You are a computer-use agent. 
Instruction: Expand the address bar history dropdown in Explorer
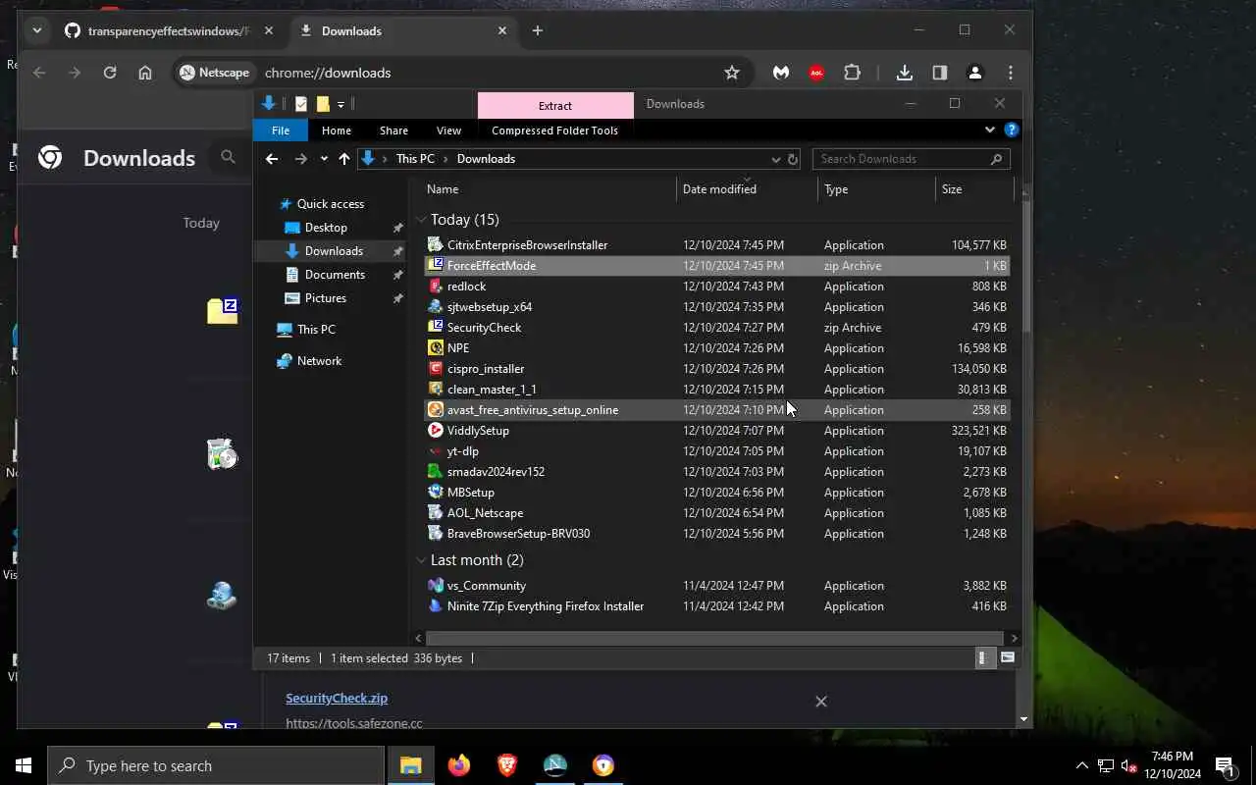point(776,159)
